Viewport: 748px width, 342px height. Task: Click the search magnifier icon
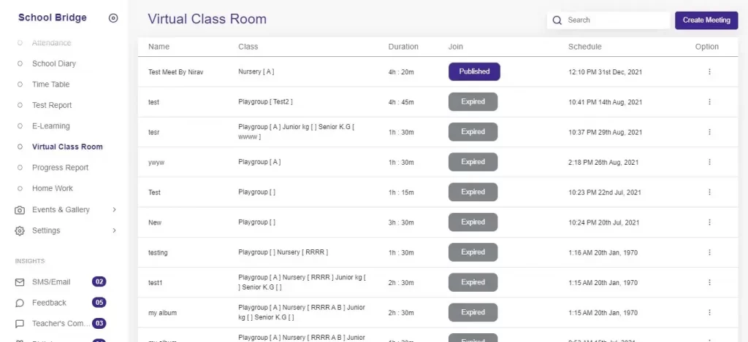[x=557, y=20]
